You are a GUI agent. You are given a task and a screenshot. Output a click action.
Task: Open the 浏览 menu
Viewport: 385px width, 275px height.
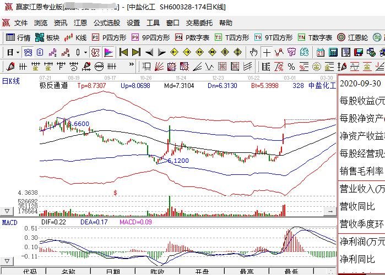(41, 23)
